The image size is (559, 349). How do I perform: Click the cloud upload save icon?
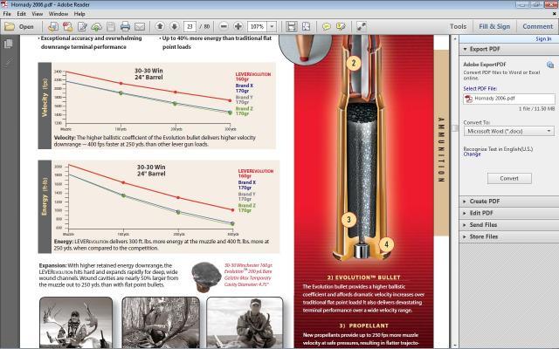click(x=96, y=27)
